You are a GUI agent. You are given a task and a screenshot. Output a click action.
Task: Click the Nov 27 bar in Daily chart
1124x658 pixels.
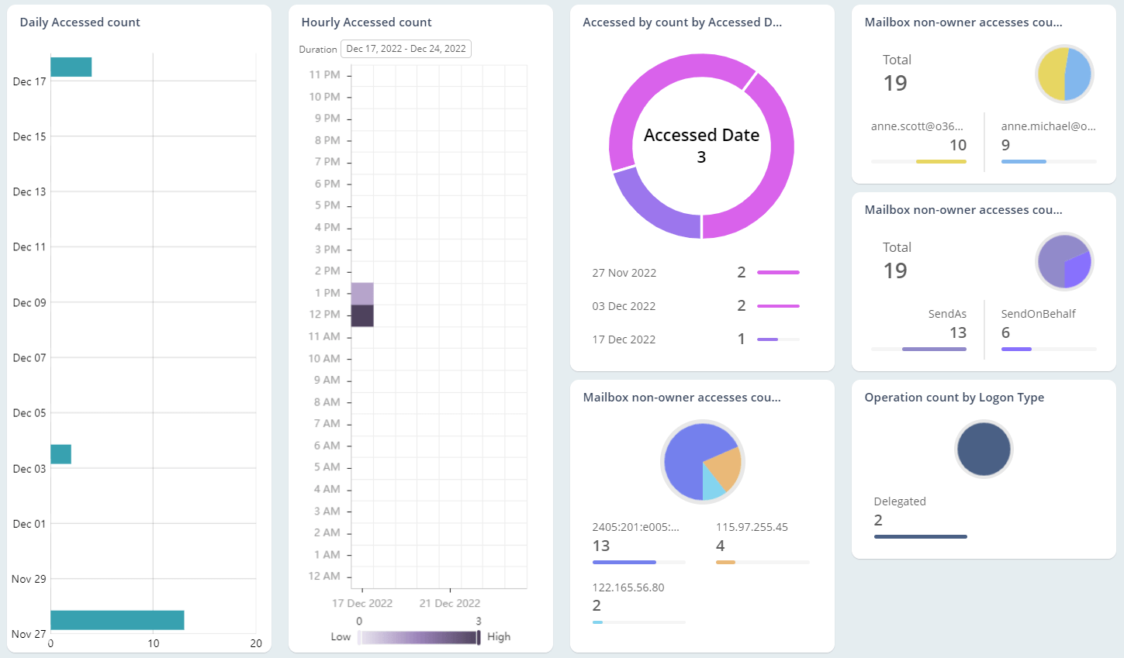[117, 620]
